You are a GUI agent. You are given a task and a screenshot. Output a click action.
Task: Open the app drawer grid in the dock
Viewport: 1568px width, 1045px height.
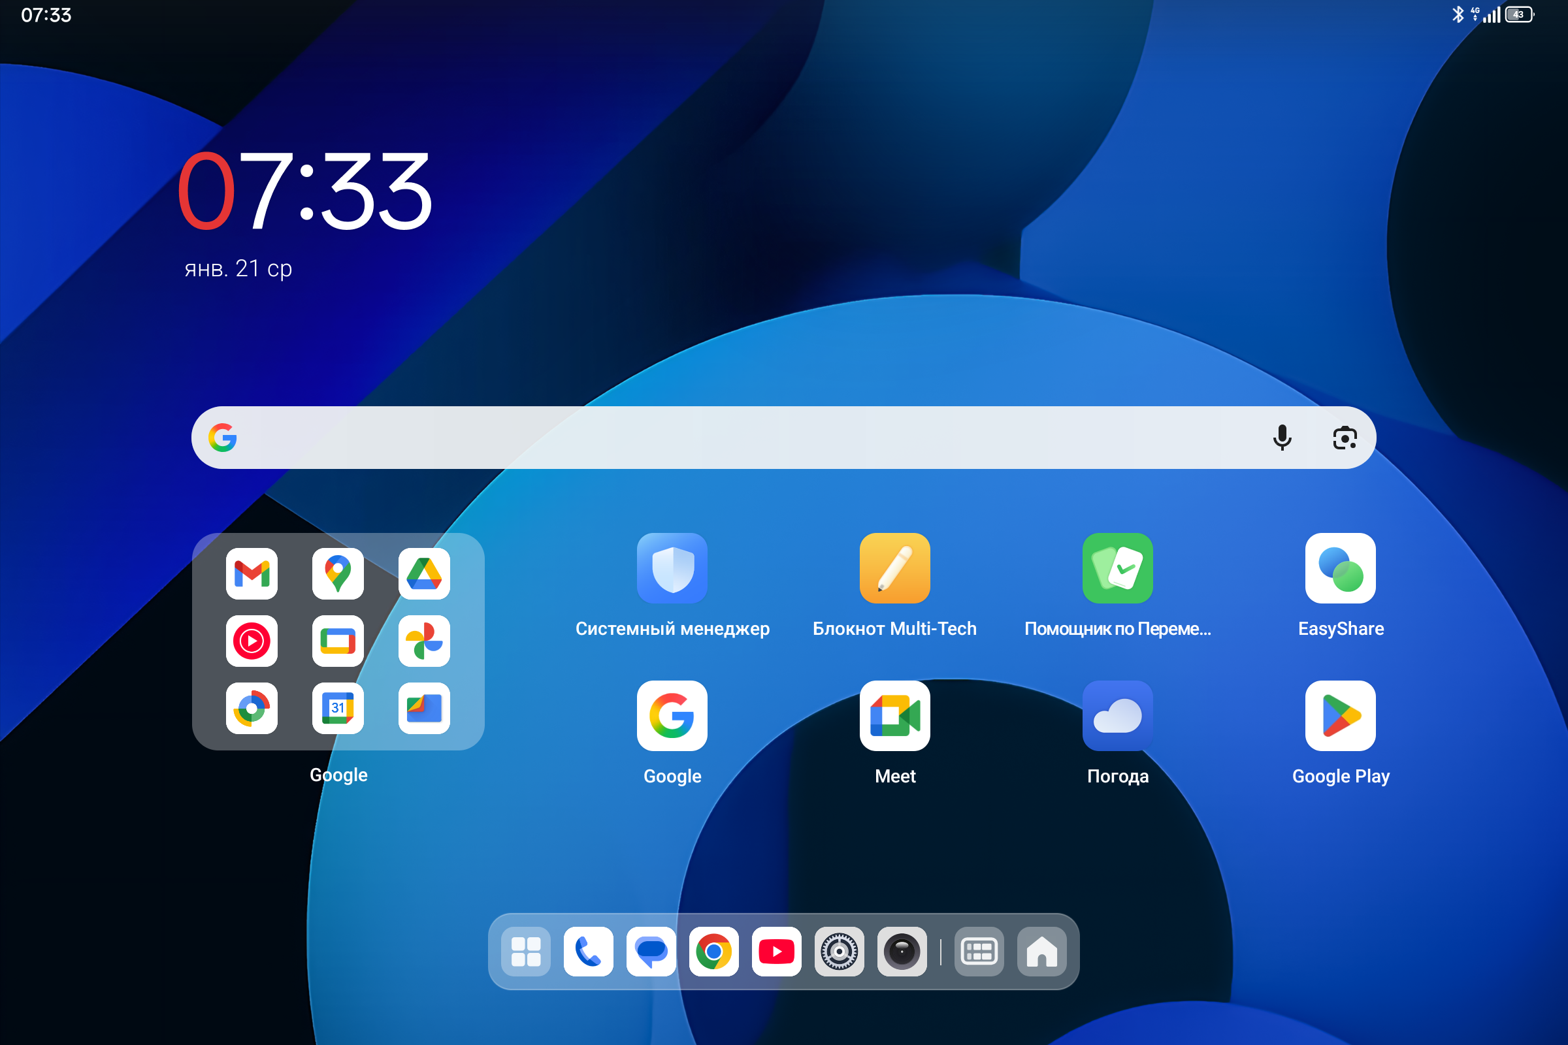point(526,952)
